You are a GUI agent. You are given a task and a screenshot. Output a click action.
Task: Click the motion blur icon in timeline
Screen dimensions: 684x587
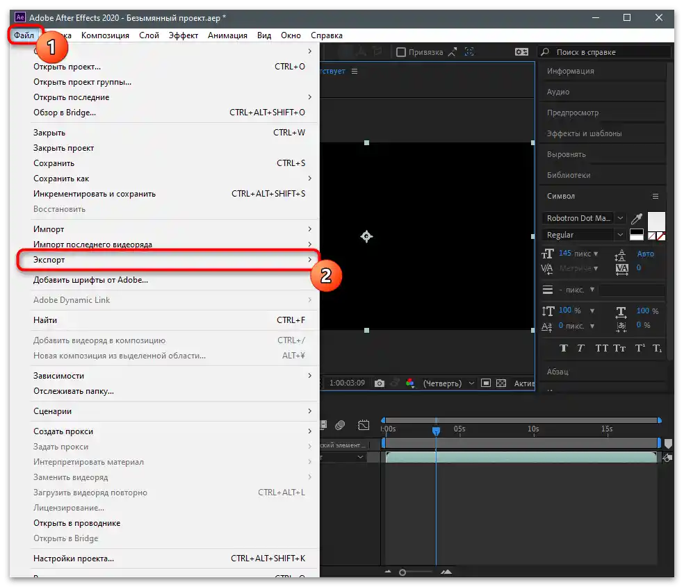point(340,425)
